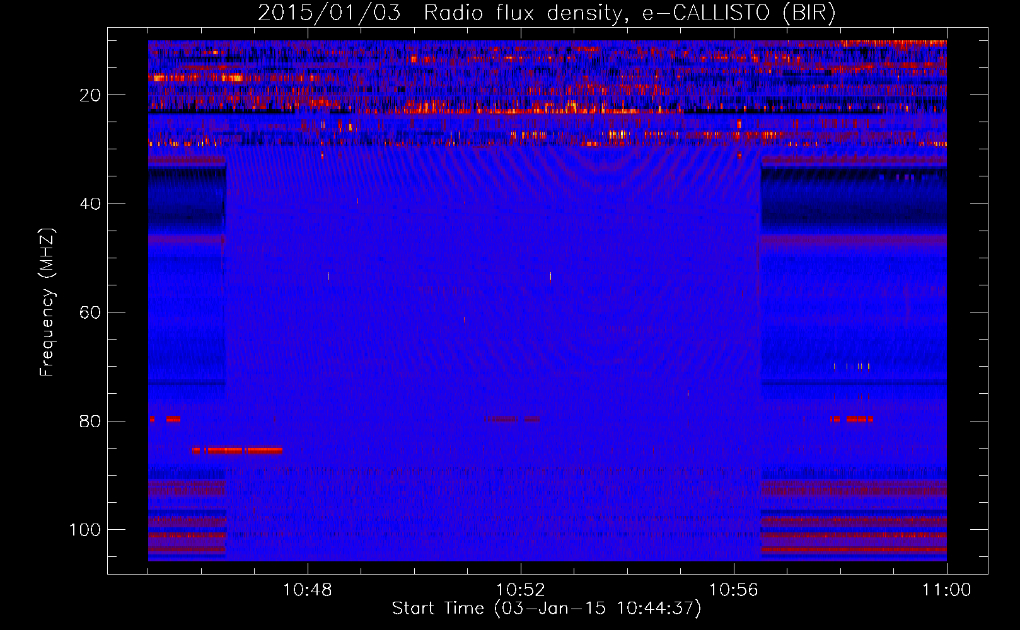Click the plot title mentioning e-CALLISTO (BIR)
Screen dimensions: 1020x630
(x=547, y=13)
